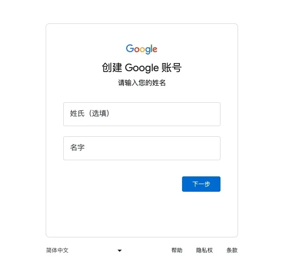The width and height of the screenshot is (288, 265).
Task: Click the red e of Google logo
Action: 155,49
